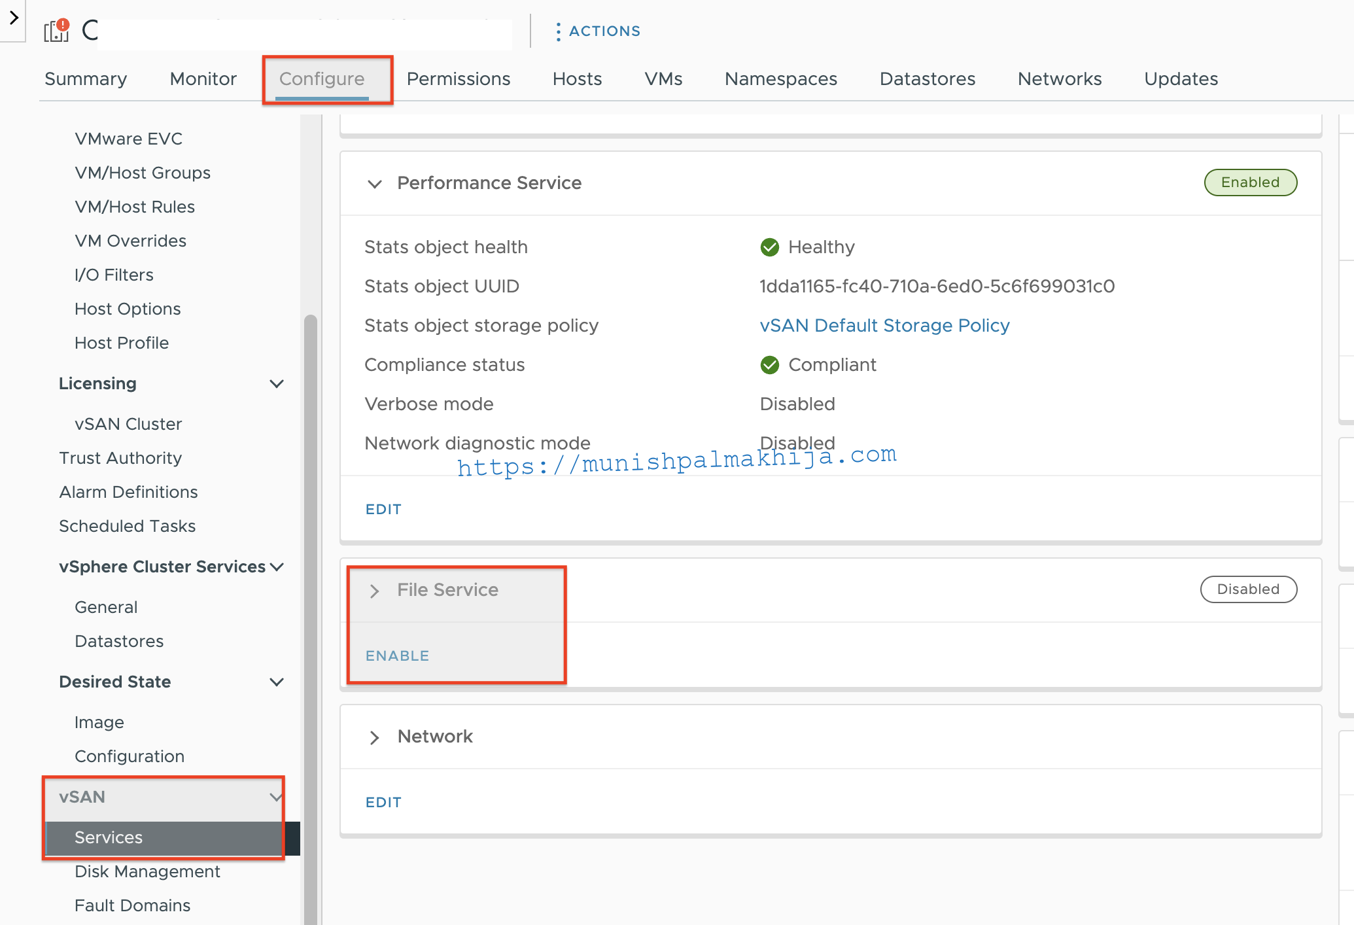Open the VMs tab
Viewport: 1354px width, 925px height.
tap(663, 79)
